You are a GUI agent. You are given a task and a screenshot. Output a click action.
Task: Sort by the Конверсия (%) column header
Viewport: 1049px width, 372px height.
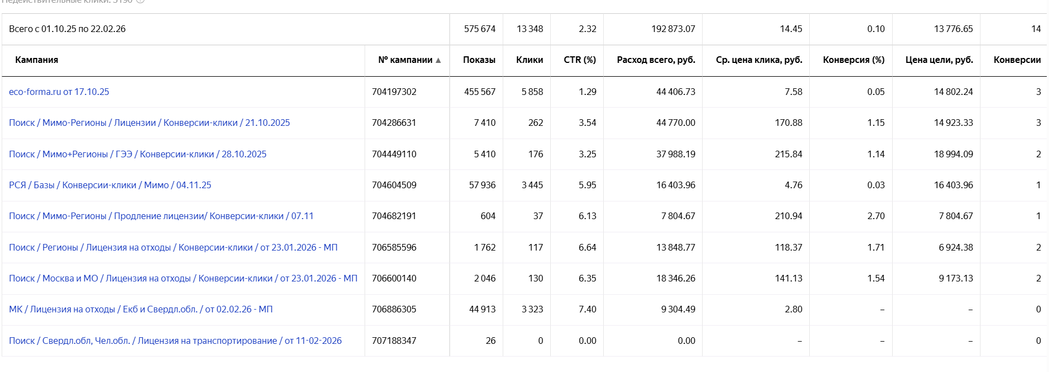[853, 60]
